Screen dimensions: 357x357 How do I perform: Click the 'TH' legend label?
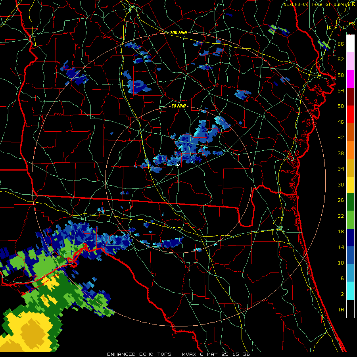pos(341,310)
